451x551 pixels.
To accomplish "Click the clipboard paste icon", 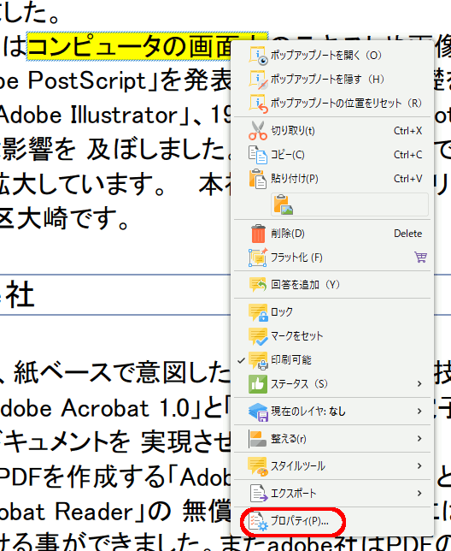I will click(258, 179).
